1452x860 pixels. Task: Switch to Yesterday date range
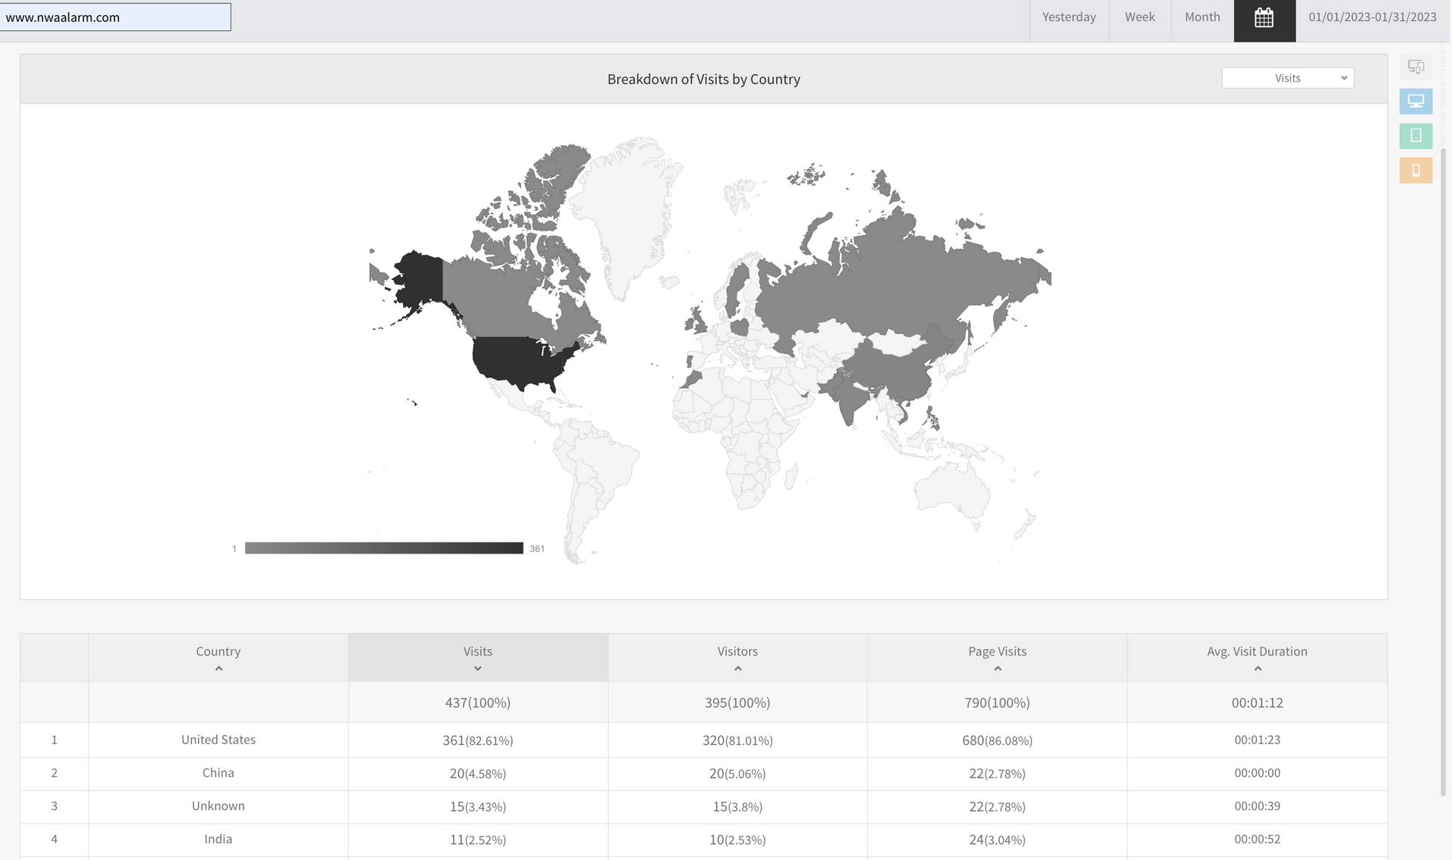(1069, 17)
